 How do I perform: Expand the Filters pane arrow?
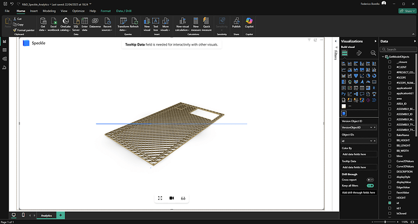click(336, 41)
